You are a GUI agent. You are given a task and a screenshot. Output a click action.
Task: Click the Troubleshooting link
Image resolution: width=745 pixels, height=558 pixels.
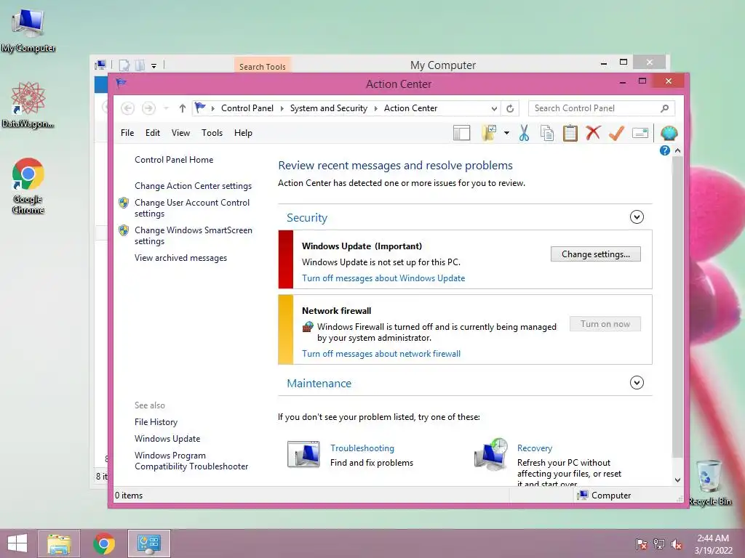pyautogui.click(x=362, y=448)
